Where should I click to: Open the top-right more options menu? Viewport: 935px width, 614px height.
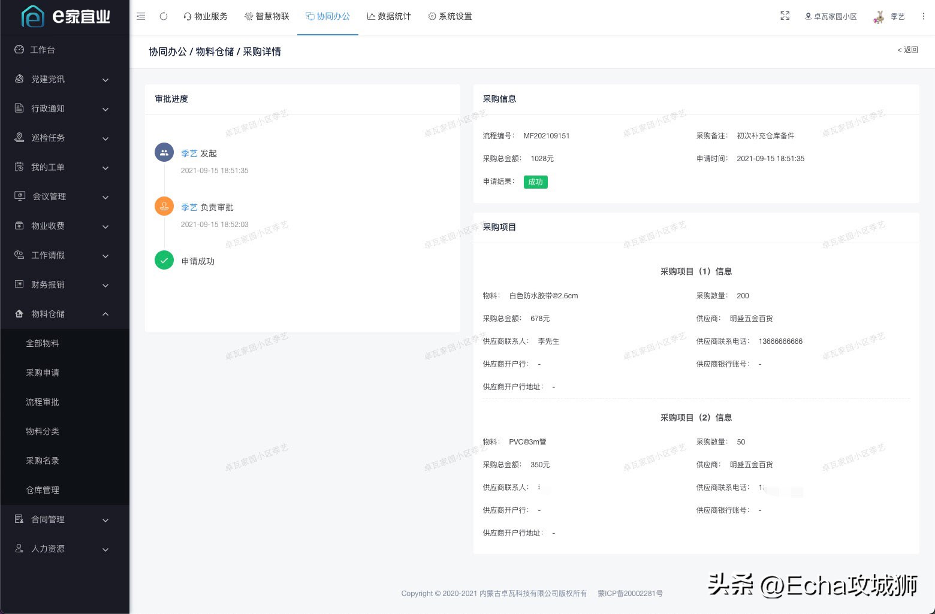pyautogui.click(x=924, y=16)
